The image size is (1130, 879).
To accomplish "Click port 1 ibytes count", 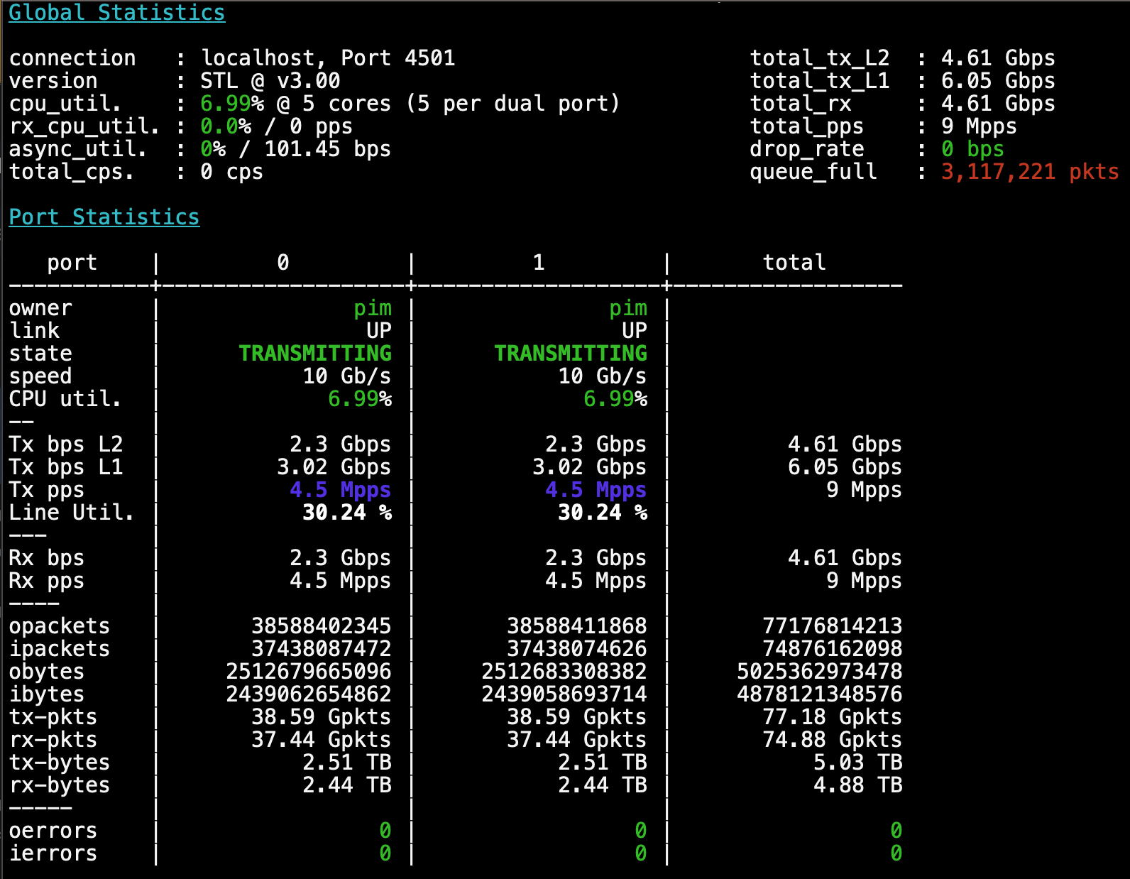I will (564, 694).
